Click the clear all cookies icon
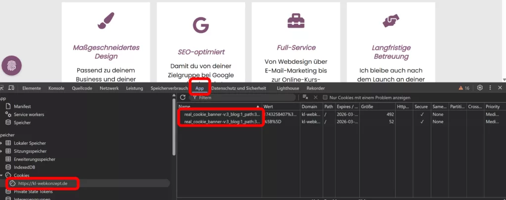This screenshot has width=506, height=200. [x=305, y=97]
